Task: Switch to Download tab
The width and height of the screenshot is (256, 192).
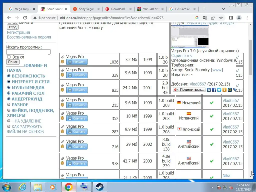Action: pos(118,9)
